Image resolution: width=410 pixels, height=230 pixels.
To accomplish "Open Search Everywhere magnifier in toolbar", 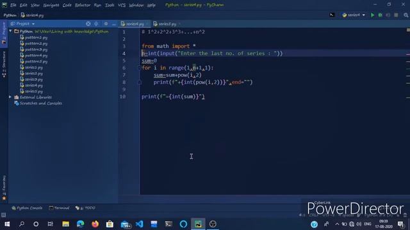I will tap(406, 15).
